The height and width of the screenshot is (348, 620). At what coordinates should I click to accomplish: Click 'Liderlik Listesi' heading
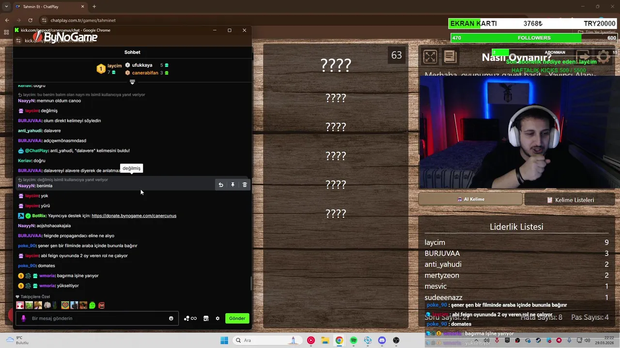[516, 227]
